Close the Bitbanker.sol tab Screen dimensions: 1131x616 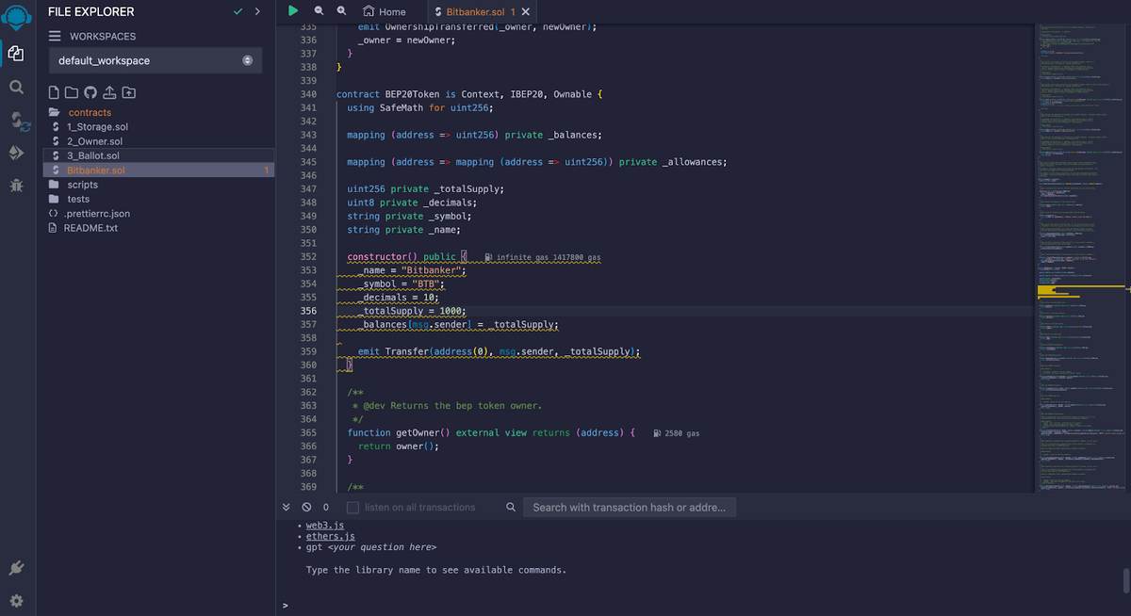[x=526, y=11]
